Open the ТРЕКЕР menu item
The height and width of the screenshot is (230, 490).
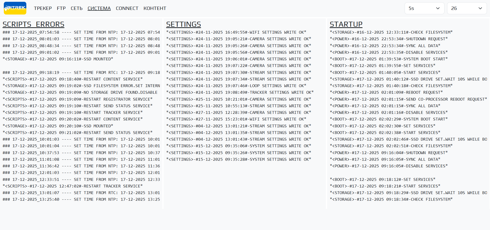(43, 8)
